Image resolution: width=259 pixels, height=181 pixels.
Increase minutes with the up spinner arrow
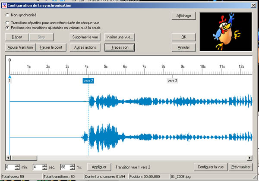click(x=17, y=165)
